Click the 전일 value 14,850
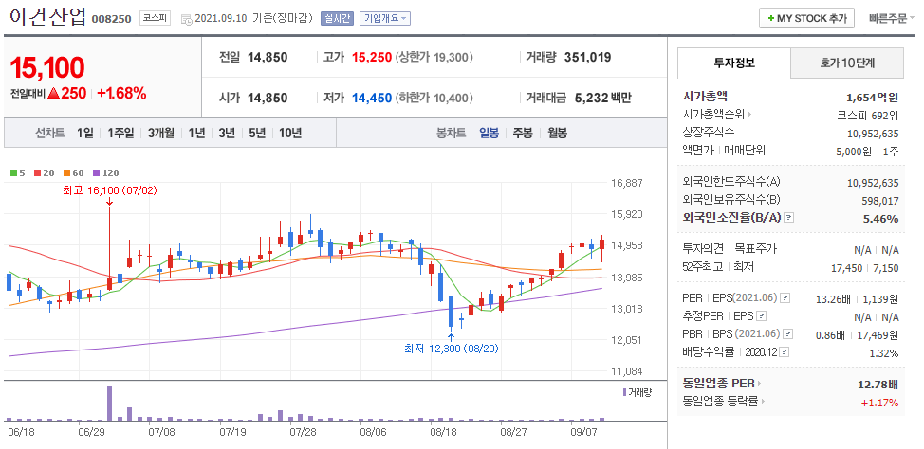This screenshot has width=924, height=449. coord(268,57)
